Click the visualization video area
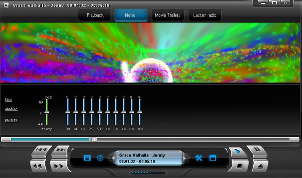 tap(150, 53)
